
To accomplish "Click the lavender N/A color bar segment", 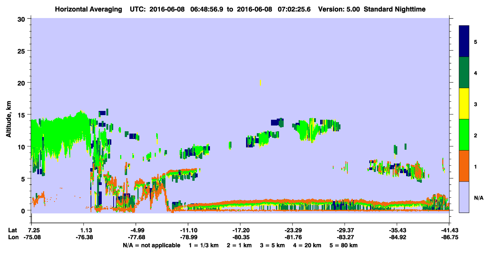I will point(464,197).
